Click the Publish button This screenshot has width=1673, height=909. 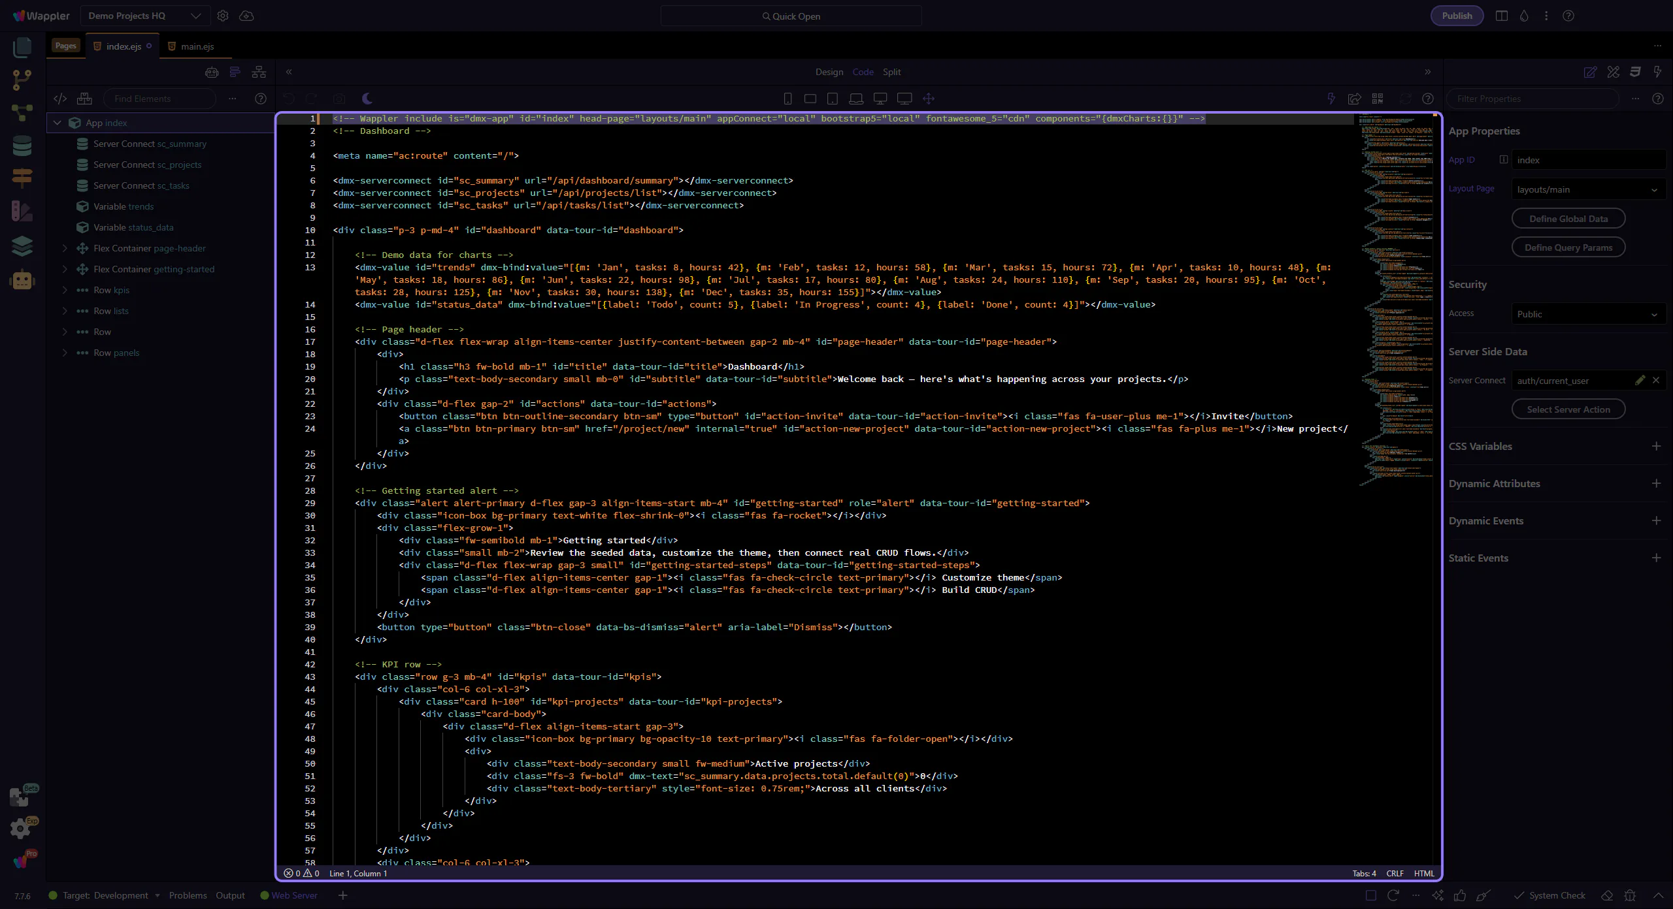(1457, 16)
